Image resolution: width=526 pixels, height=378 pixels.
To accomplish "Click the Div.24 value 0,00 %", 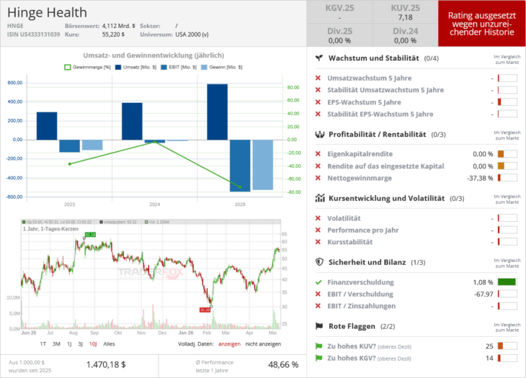I will (405, 40).
